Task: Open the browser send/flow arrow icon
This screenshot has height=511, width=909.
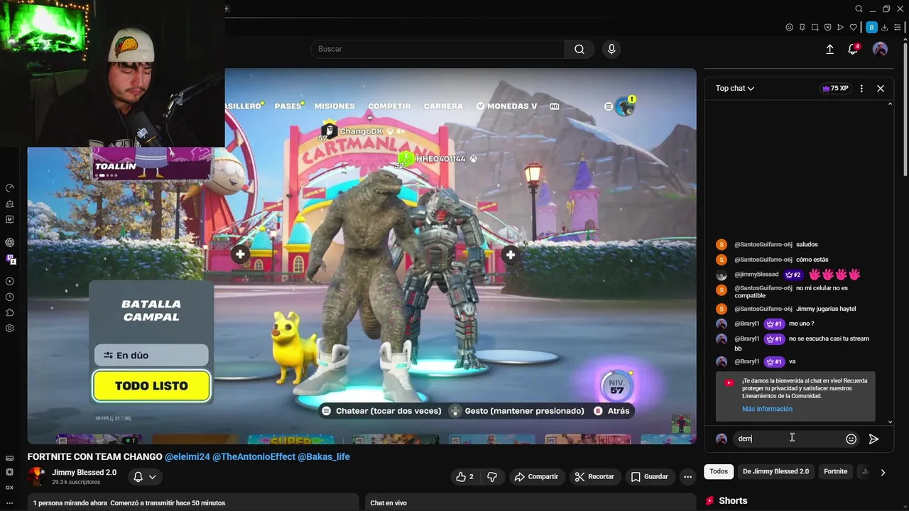Action: click(x=840, y=27)
